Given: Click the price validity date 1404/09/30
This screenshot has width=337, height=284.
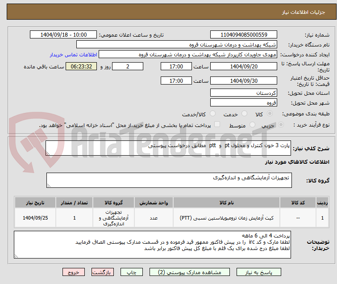Looking at the screenshot, I should [244, 81].
